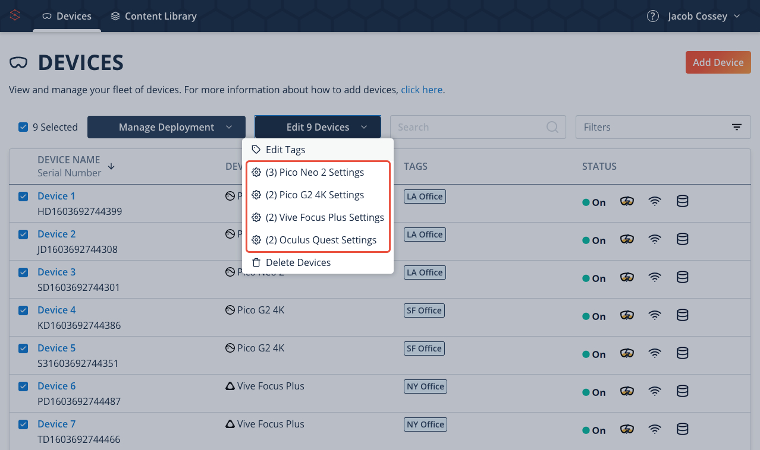The height and width of the screenshot is (450, 760).
Task: Click Wi-Fi icon for Device 1
Action: pos(655,202)
